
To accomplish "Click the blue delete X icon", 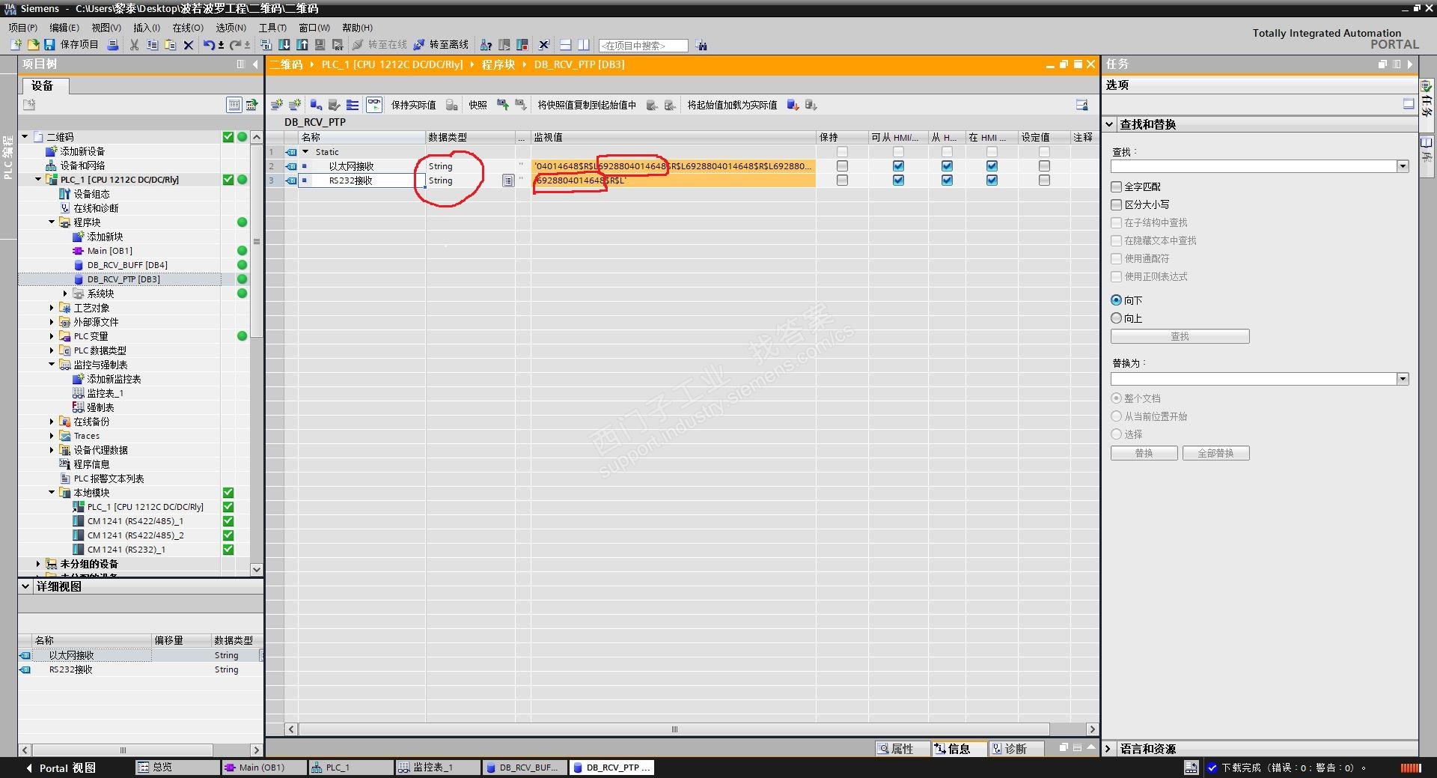I will coord(189,45).
